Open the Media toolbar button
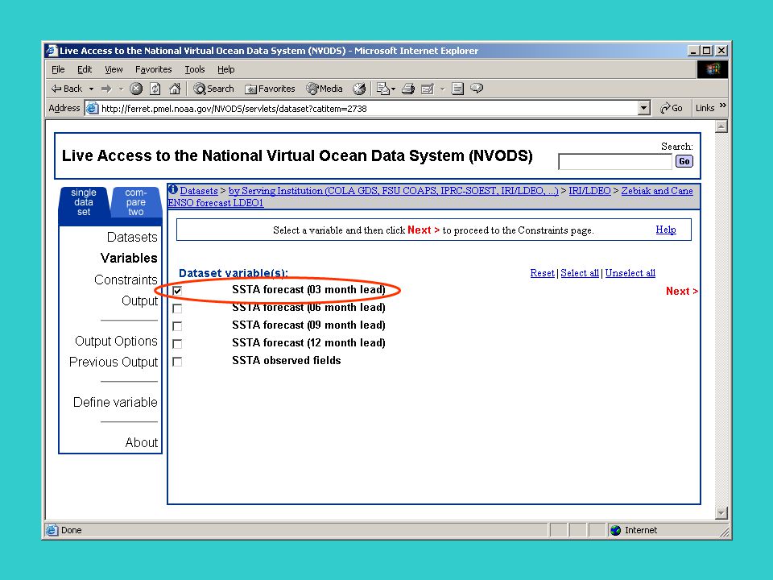Viewport: 773px width, 580px height. (324, 89)
